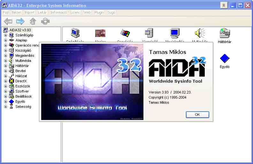Expand the Alaplap tree node

pos(5,40)
